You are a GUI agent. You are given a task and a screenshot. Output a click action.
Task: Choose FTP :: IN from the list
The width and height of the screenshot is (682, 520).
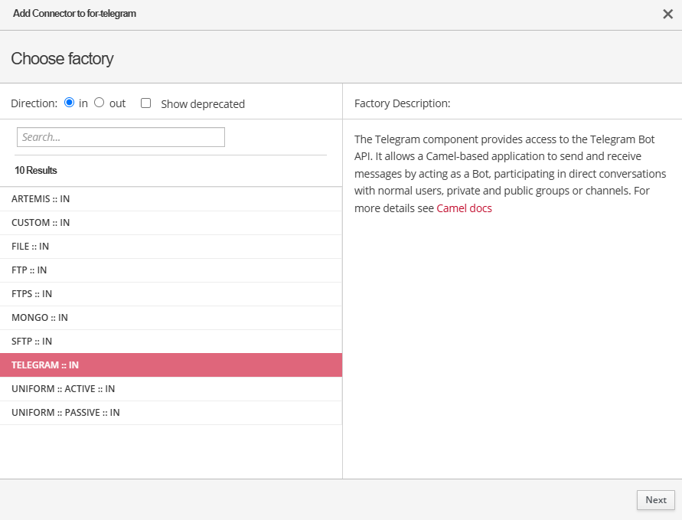tap(29, 270)
